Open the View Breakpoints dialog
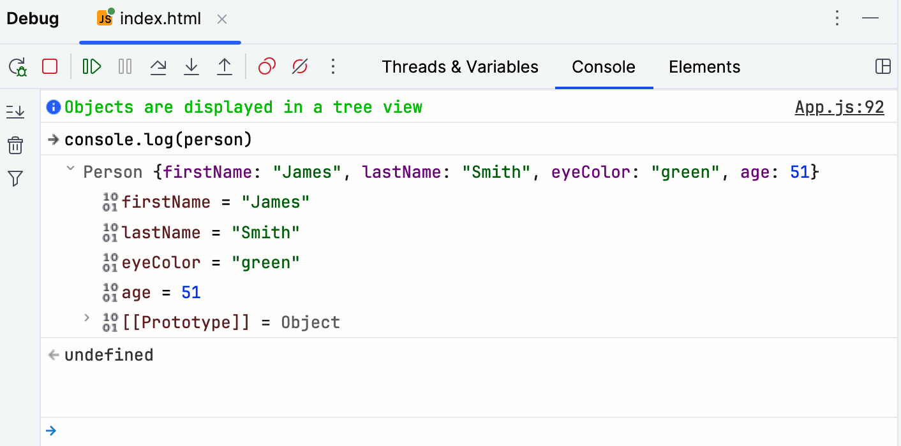This screenshot has width=901, height=446. coord(266,66)
